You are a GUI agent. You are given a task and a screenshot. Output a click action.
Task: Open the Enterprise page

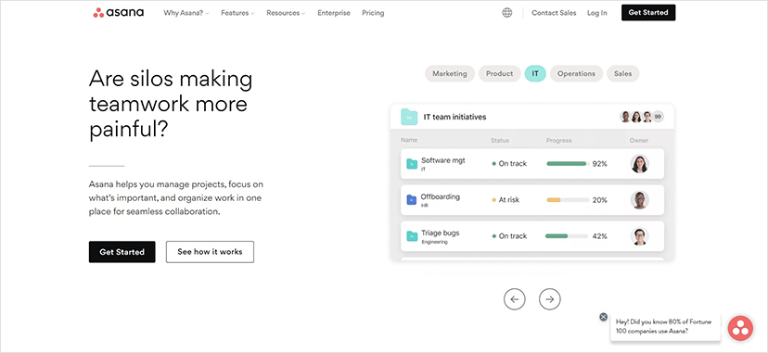point(334,13)
